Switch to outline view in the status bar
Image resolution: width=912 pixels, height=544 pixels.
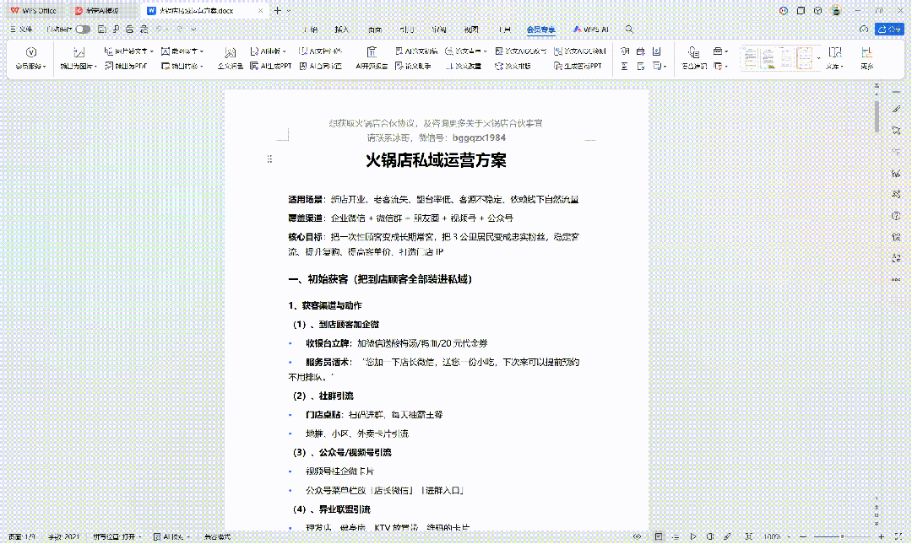tap(676, 536)
